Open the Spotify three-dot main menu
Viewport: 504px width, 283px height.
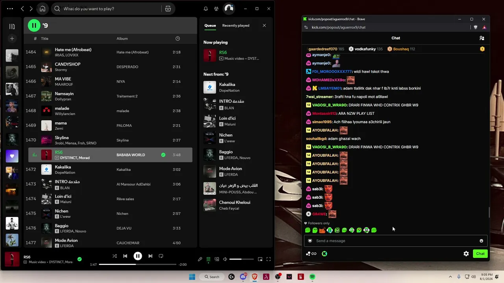pos(10,9)
